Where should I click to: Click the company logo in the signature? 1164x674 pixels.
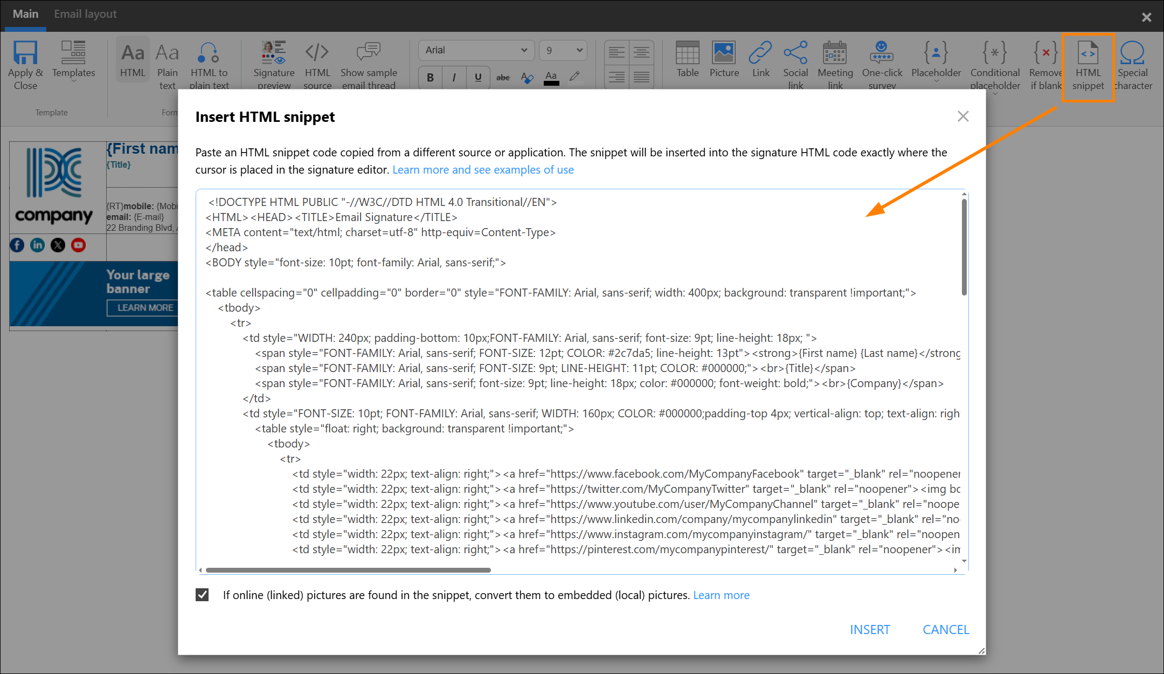[54, 185]
